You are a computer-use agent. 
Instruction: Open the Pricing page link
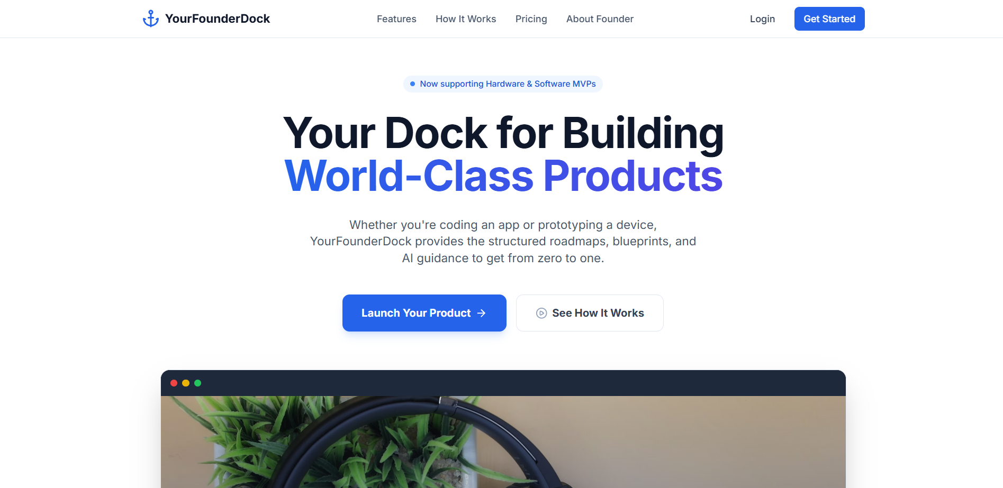point(531,19)
